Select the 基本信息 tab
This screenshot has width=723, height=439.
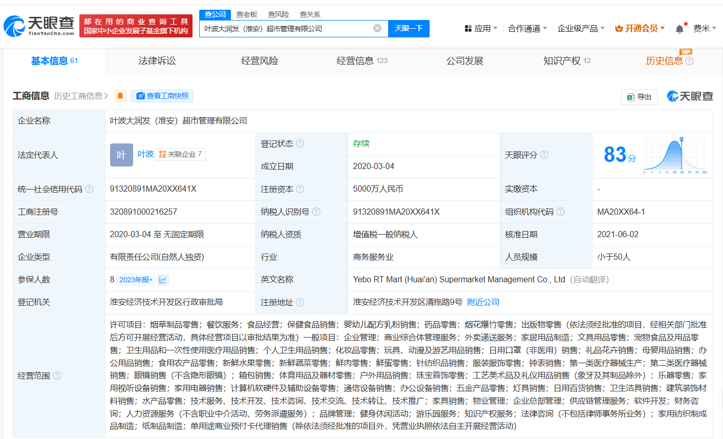(x=54, y=61)
